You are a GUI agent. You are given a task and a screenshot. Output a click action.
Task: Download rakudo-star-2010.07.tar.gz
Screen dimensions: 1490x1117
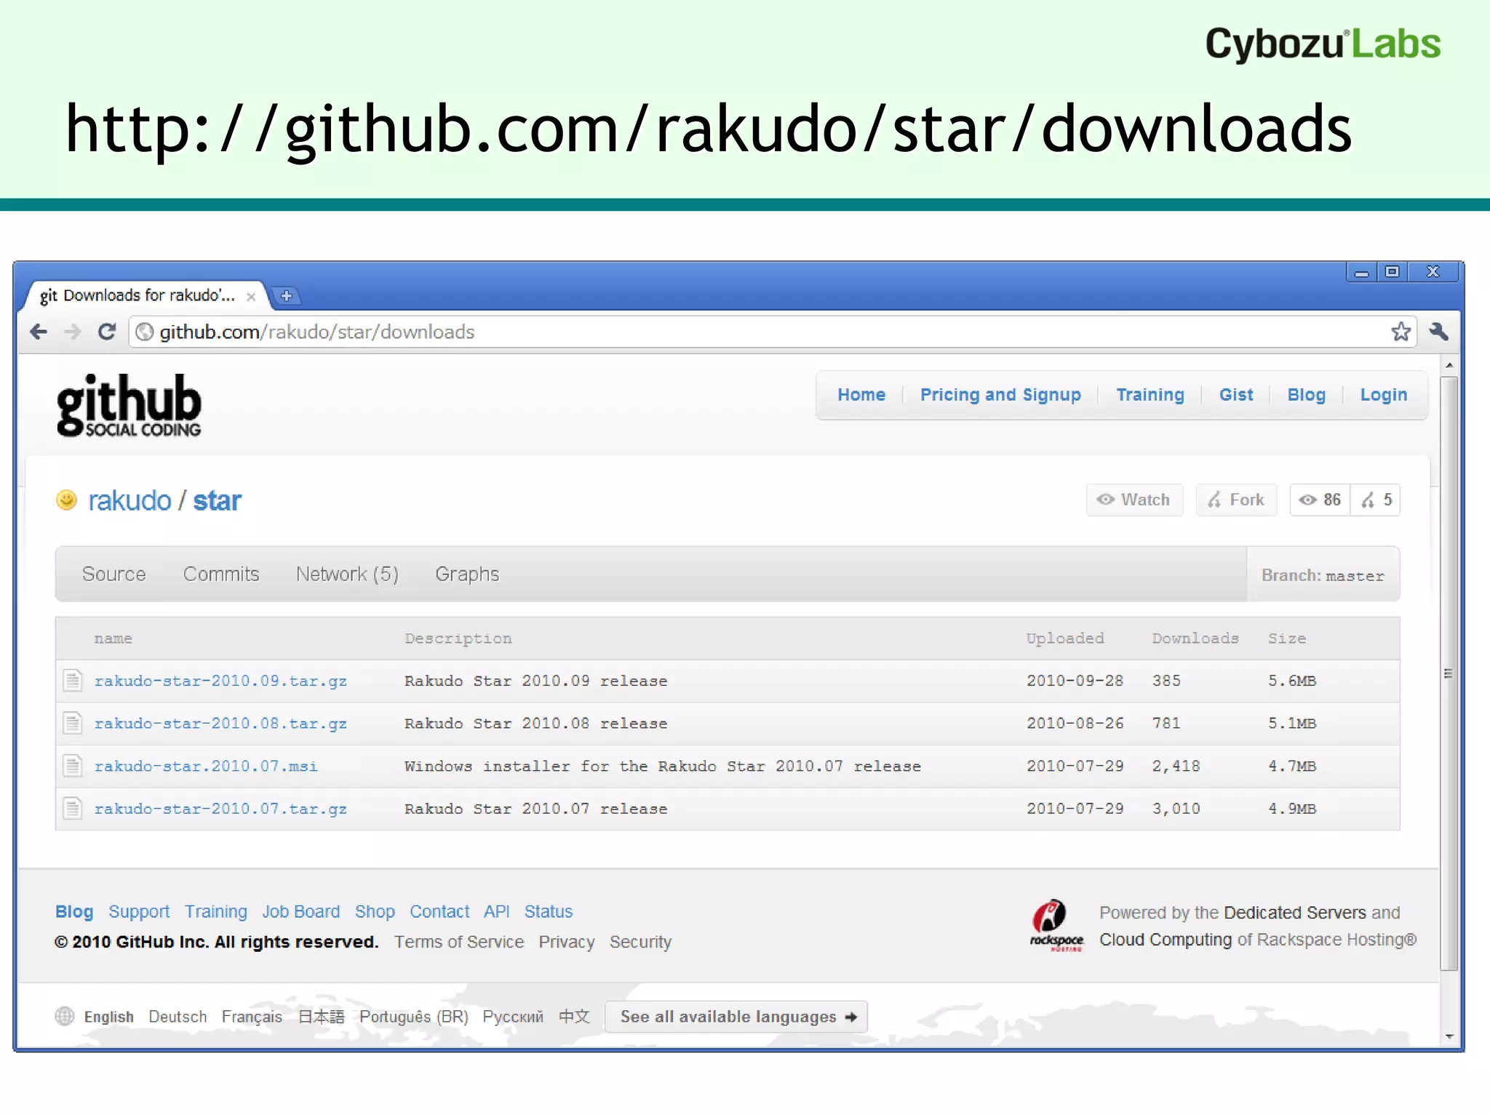(220, 808)
